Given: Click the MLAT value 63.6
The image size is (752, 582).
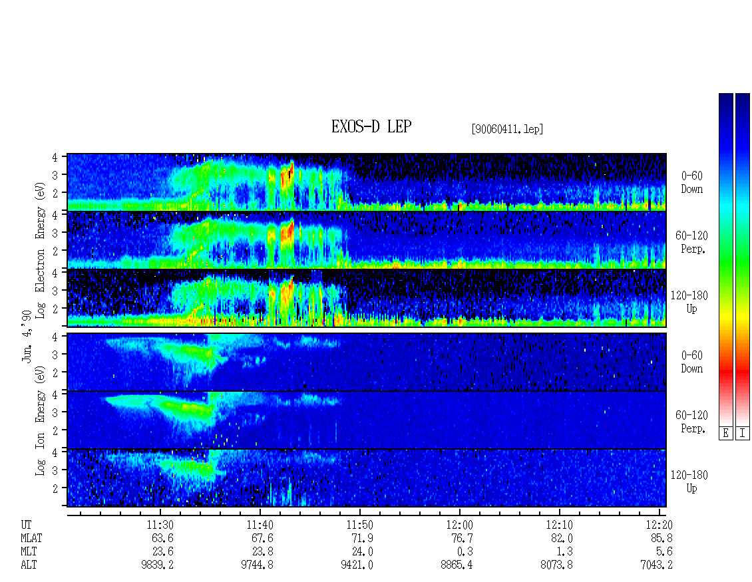Looking at the screenshot, I should click(162, 538).
